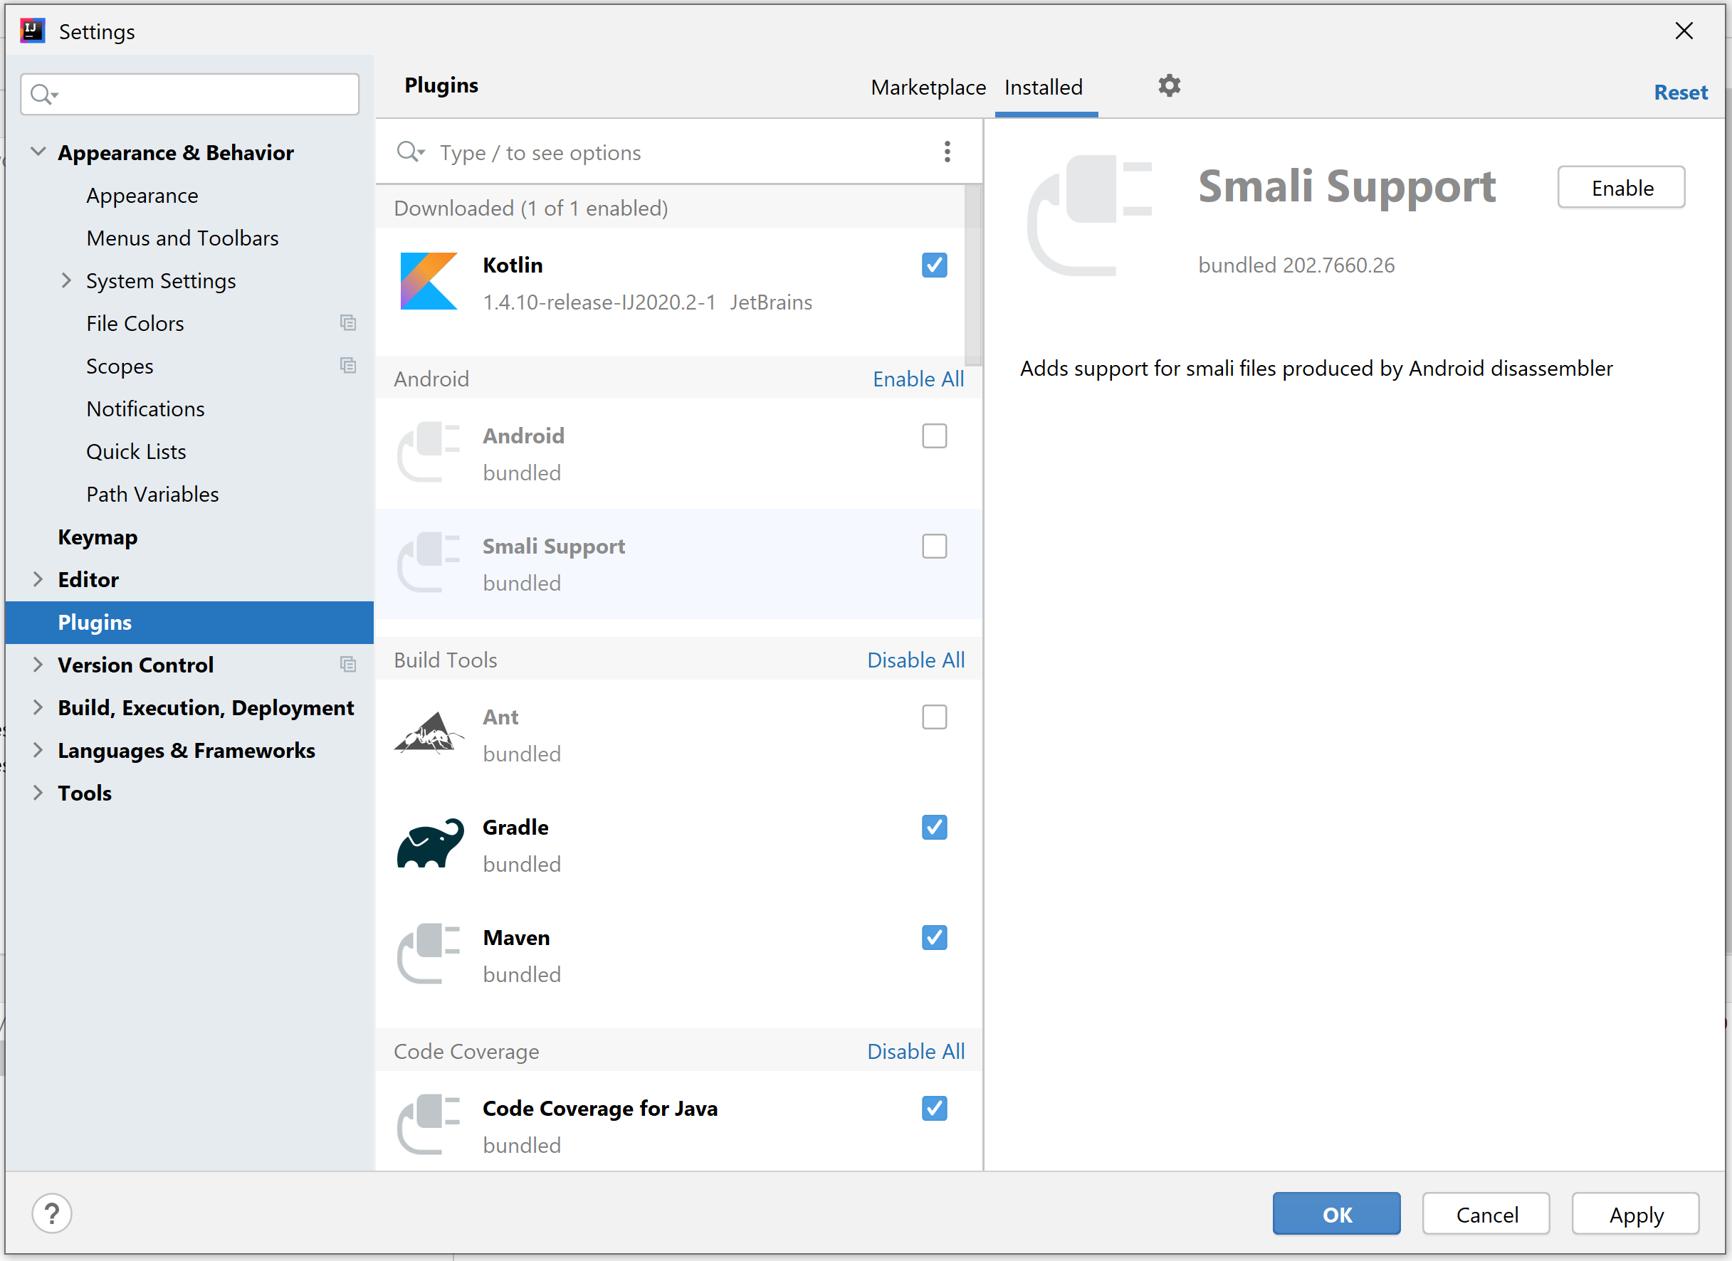Select the Kotlin plugin logo
The width and height of the screenshot is (1732, 1261).
[429, 282]
